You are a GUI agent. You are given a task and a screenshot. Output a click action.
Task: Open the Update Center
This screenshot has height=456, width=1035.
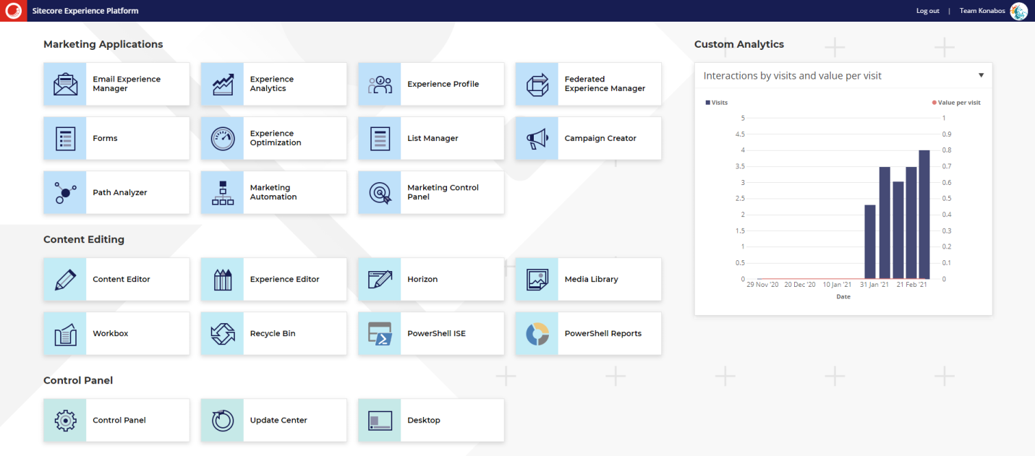click(x=222, y=420)
